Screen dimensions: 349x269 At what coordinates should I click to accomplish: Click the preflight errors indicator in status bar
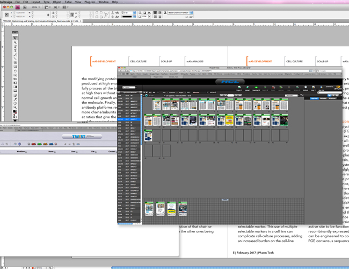[x=38, y=268]
